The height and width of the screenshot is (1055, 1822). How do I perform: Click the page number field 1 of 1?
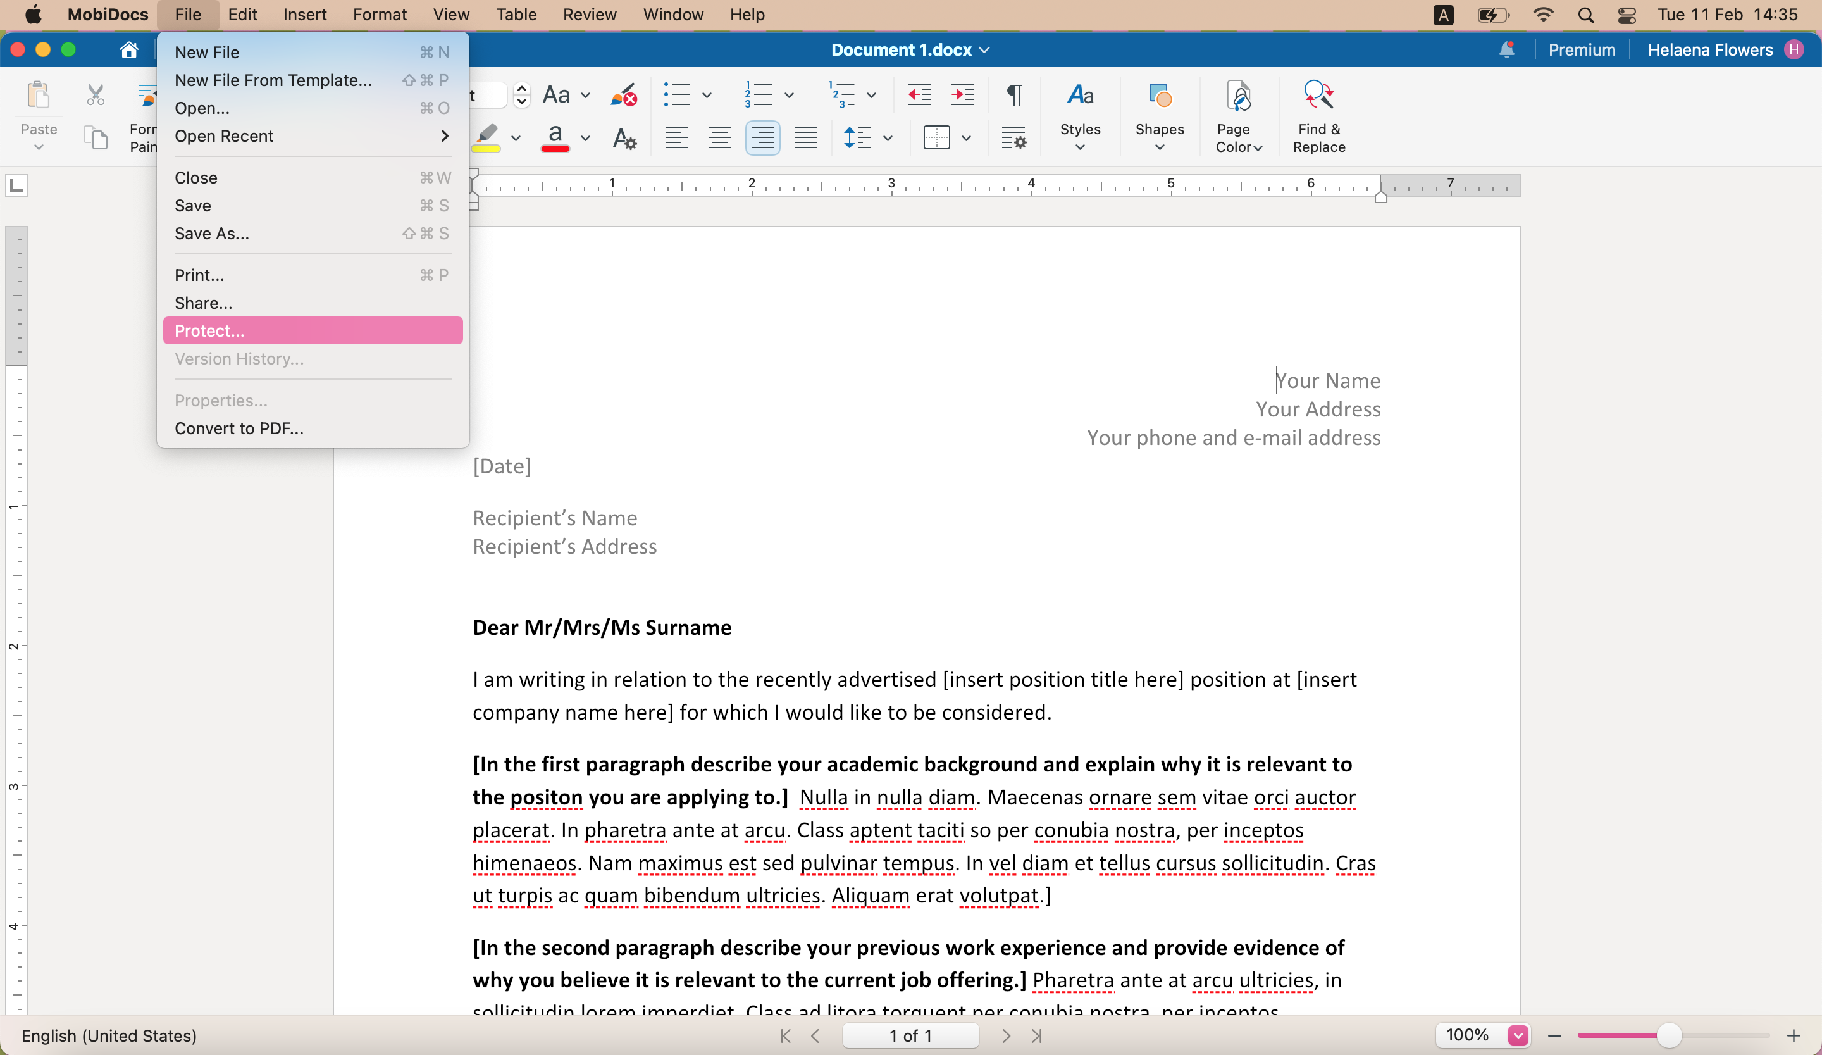pos(910,1035)
